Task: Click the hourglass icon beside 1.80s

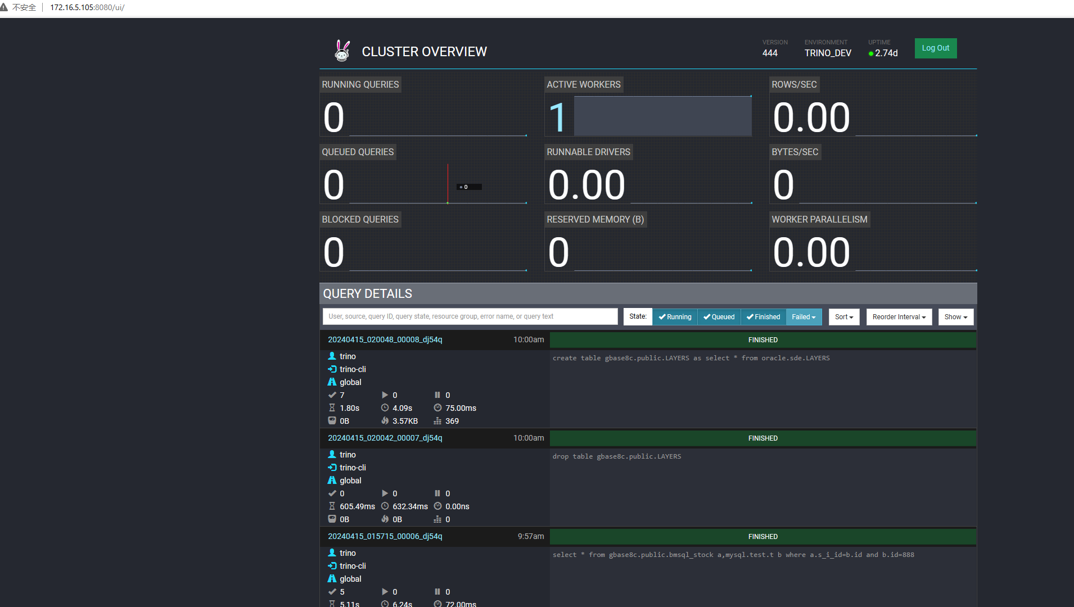Action: 332,407
